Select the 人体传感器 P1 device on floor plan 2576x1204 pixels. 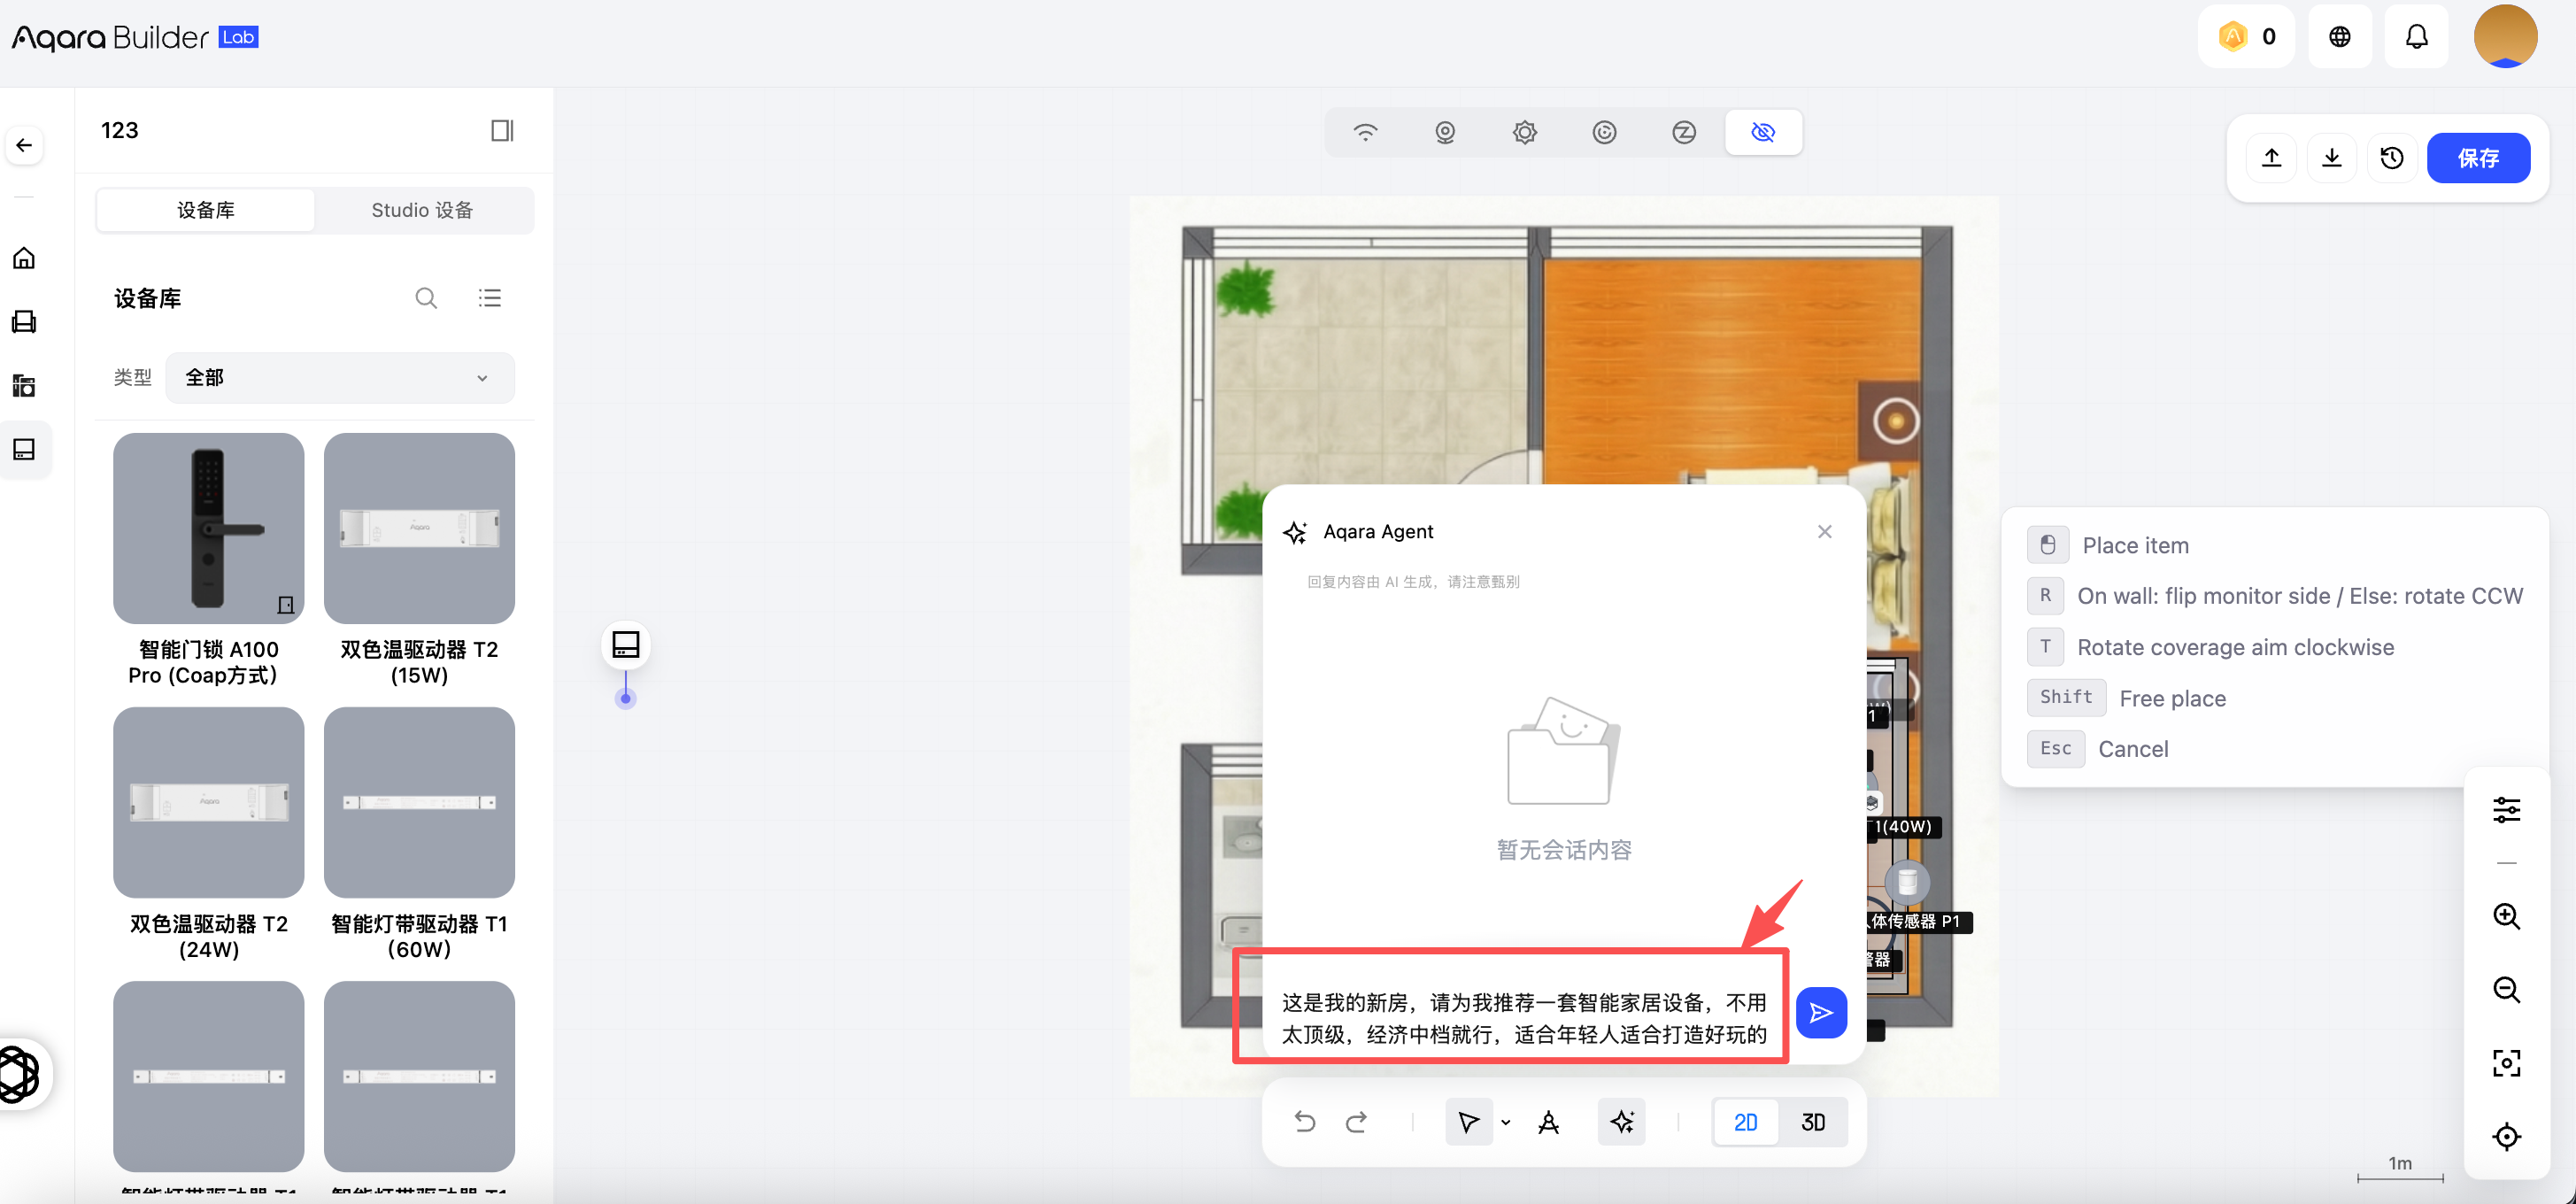pos(1907,881)
